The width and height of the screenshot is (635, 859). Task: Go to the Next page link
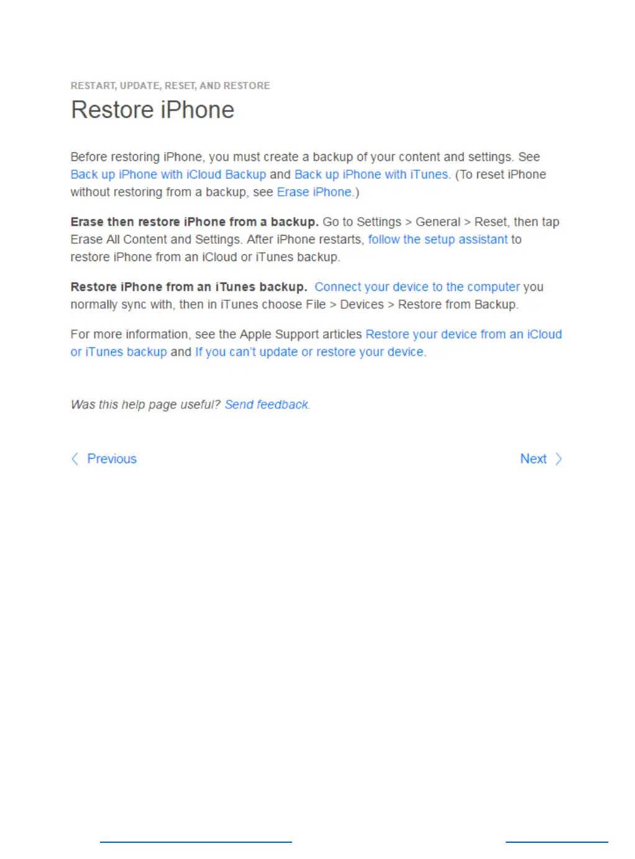tap(533, 459)
